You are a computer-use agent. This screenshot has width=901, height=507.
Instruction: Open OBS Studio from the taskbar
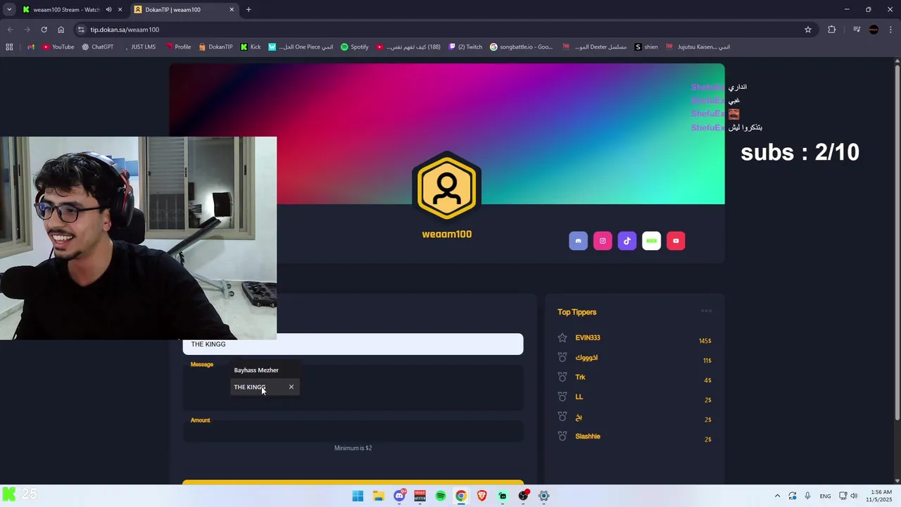pyautogui.click(x=523, y=496)
